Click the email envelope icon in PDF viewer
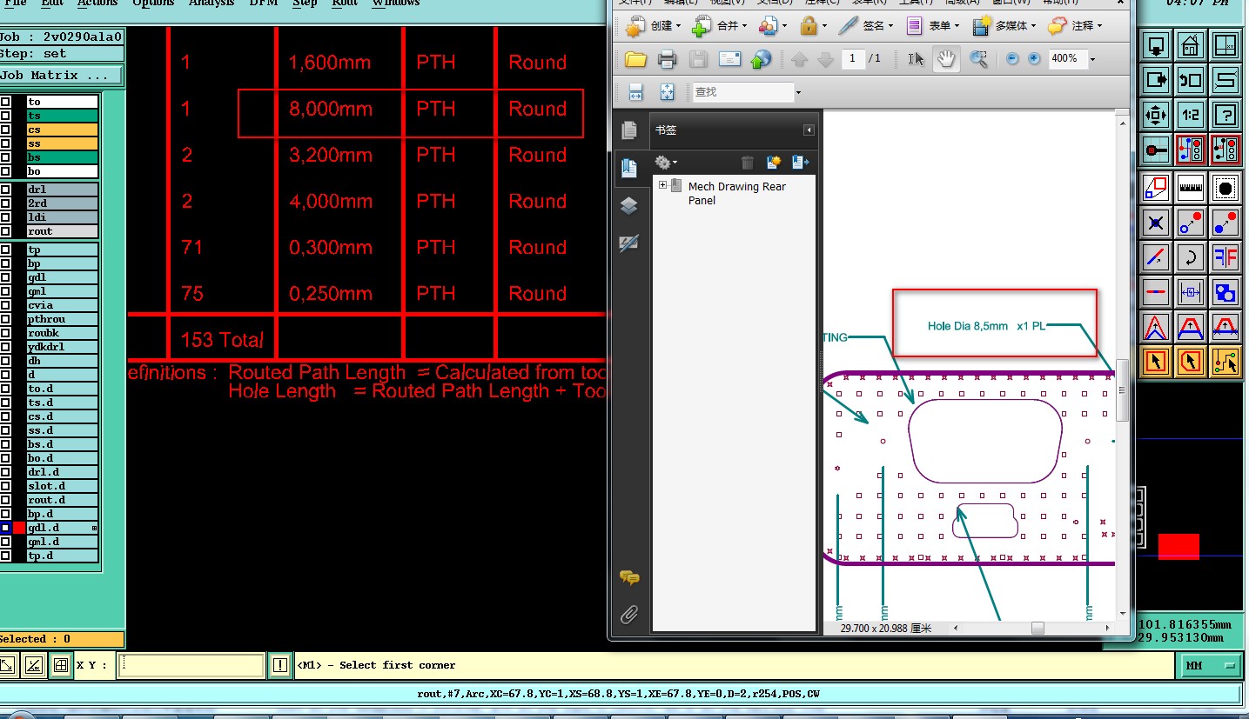The image size is (1249, 719). (729, 59)
